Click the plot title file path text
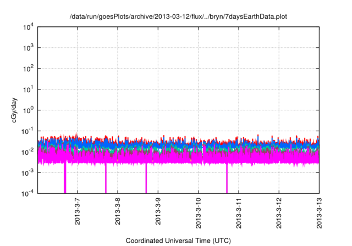Viewport: 352px width, 246px height. pos(178,17)
